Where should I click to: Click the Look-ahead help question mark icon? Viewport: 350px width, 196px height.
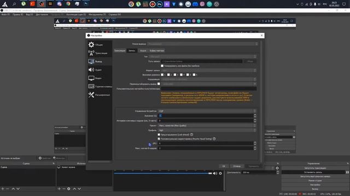tap(191, 134)
